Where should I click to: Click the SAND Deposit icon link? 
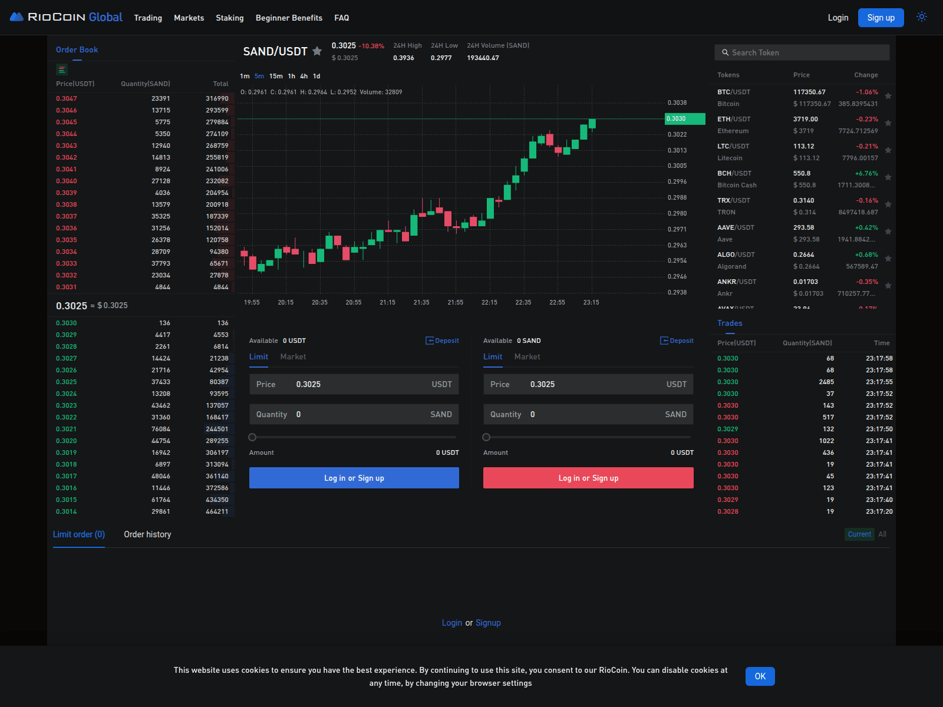click(x=677, y=341)
